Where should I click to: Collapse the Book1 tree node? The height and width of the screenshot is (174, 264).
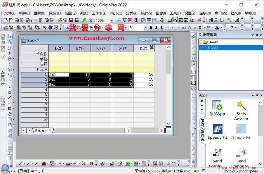(x=201, y=42)
